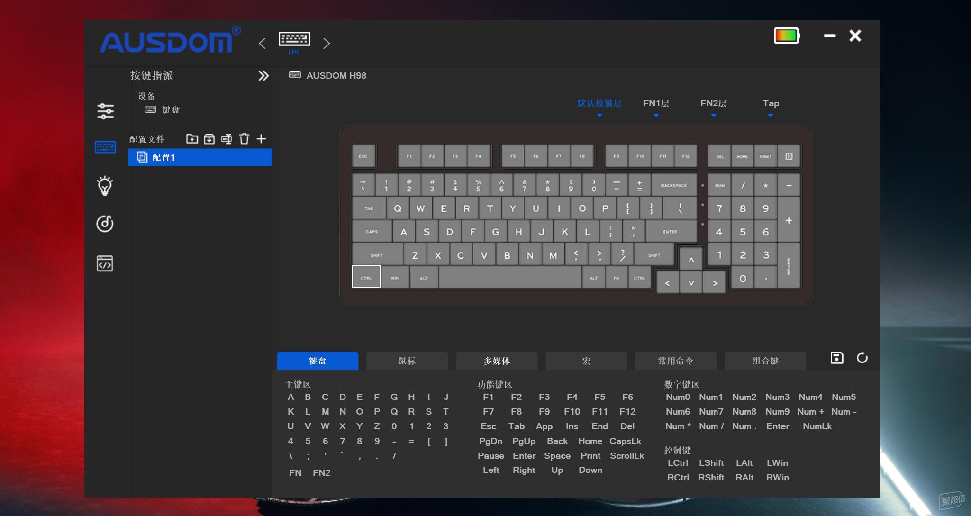
Task: Choose NumLk from numpad list
Action: tap(817, 426)
